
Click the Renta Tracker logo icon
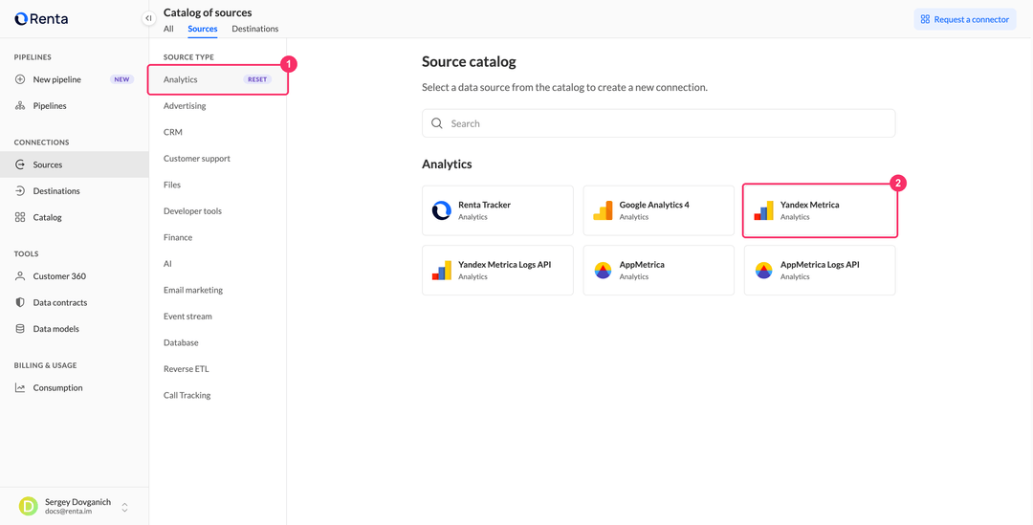(x=441, y=210)
